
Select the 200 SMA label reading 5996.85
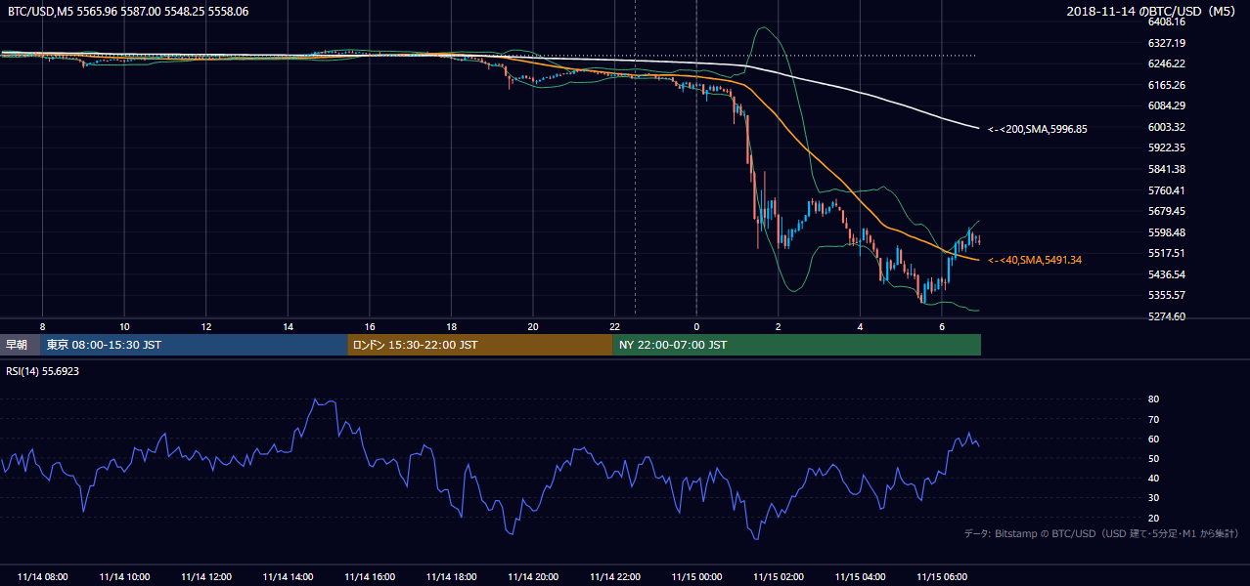1038,129
